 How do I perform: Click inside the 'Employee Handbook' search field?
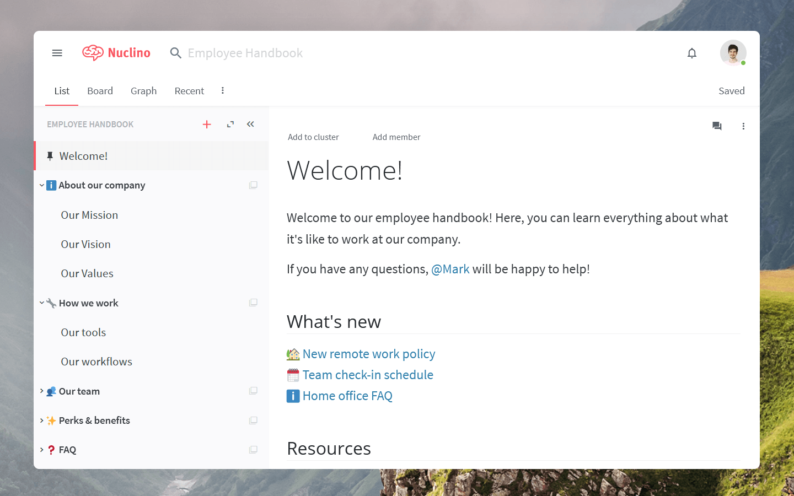(x=245, y=52)
